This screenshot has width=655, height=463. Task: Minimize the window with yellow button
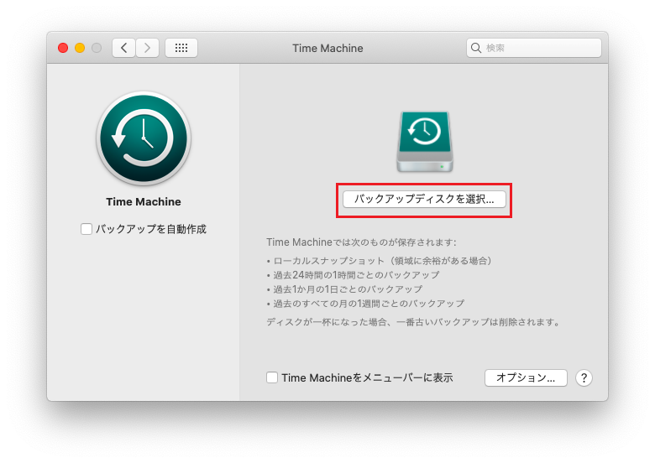(80, 48)
